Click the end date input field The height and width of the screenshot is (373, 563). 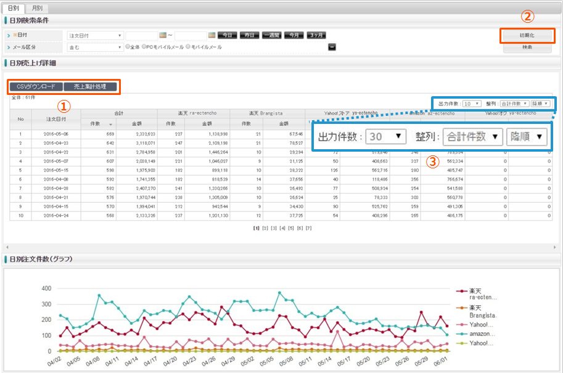pyautogui.click(x=191, y=36)
